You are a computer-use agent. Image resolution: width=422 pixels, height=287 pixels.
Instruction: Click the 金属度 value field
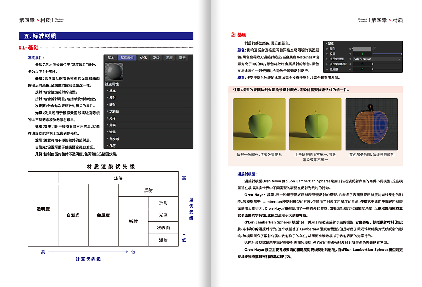[x=362, y=69]
